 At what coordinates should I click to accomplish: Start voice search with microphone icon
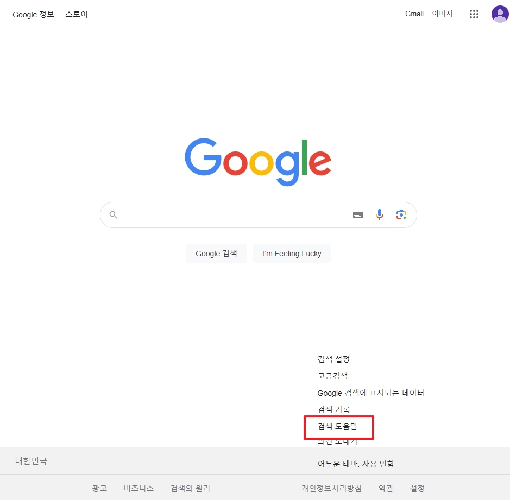[x=380, y=214]
